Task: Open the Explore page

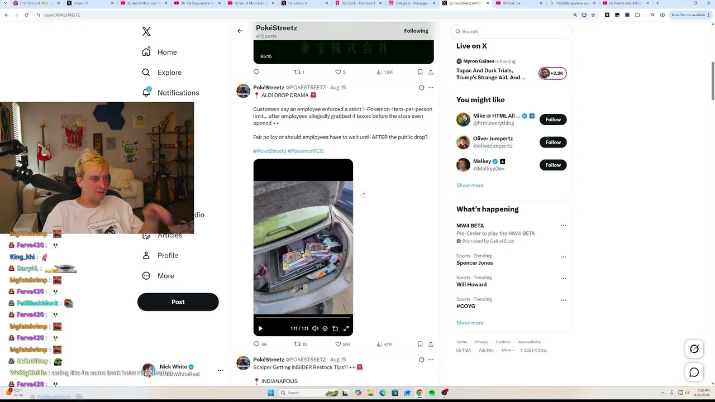Action: pyautogui.click(x=161, y=73)
